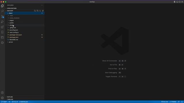Open Source Control view in activity bar
The image size is (184, 103).
point(2,17)
